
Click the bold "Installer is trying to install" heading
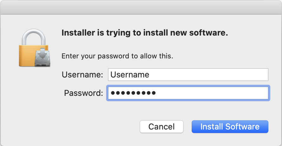pos(144,33)
